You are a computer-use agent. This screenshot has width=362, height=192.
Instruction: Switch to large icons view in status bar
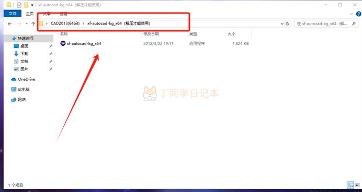click(x=357, y=185)
